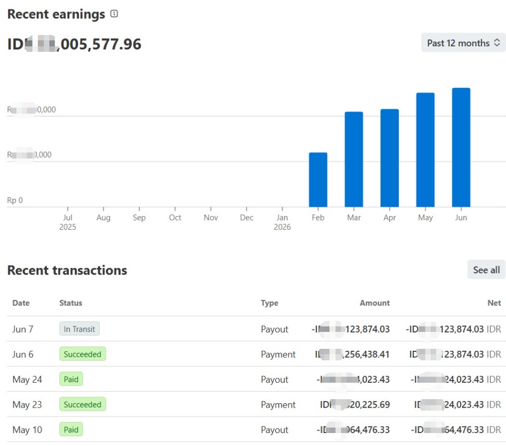Click the Succeeded badge on Jun 6
Screen dimensions: 506x446
point(82,354)
